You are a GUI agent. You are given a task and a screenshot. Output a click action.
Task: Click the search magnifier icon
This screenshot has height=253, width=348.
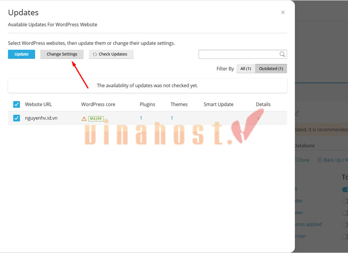[282, 54]
